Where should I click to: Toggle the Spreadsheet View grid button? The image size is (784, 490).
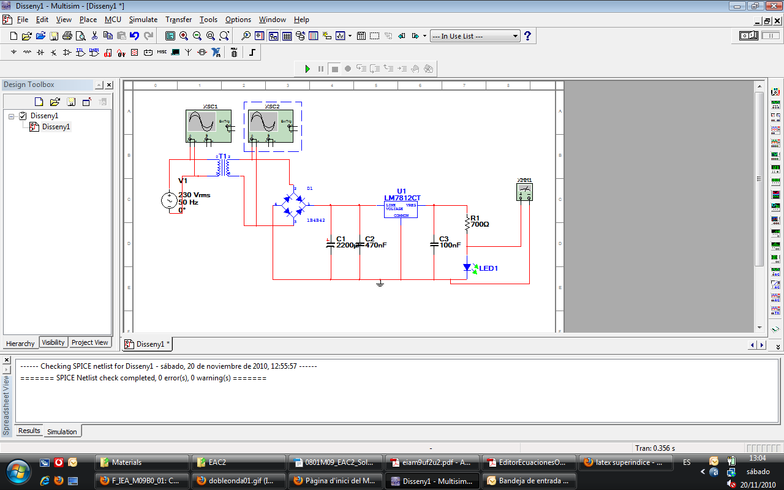pos(286,36)
